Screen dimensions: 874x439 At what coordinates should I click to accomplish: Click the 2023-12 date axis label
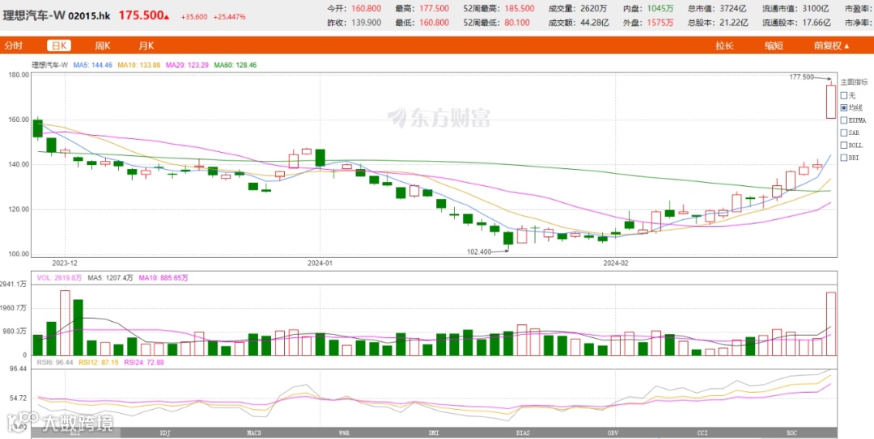66,262
